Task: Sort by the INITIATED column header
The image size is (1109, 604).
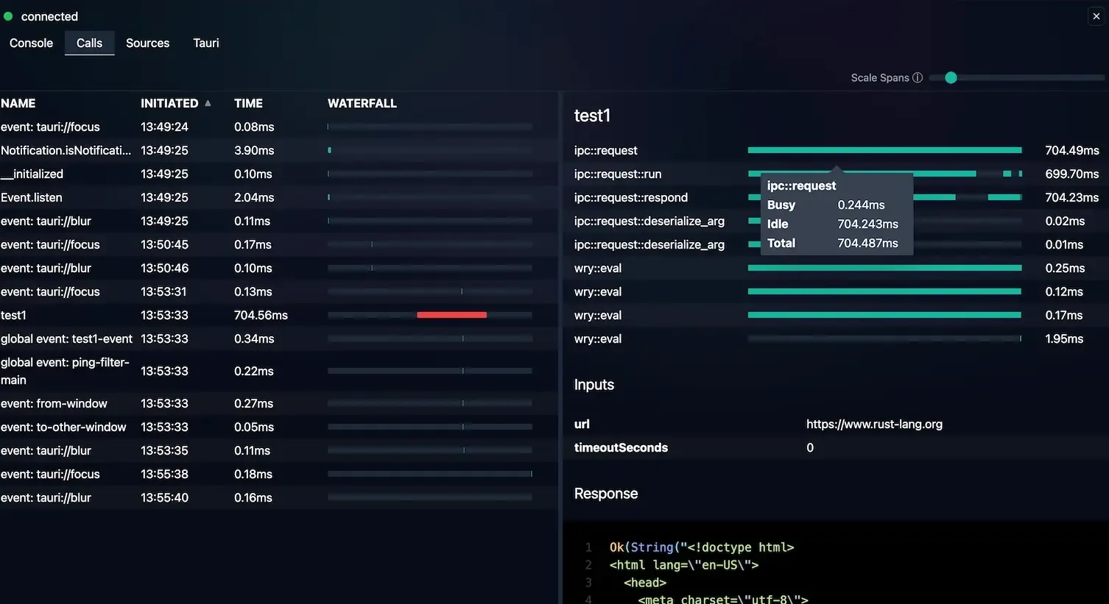Action: pyautogui.click(x=169, y=103)
